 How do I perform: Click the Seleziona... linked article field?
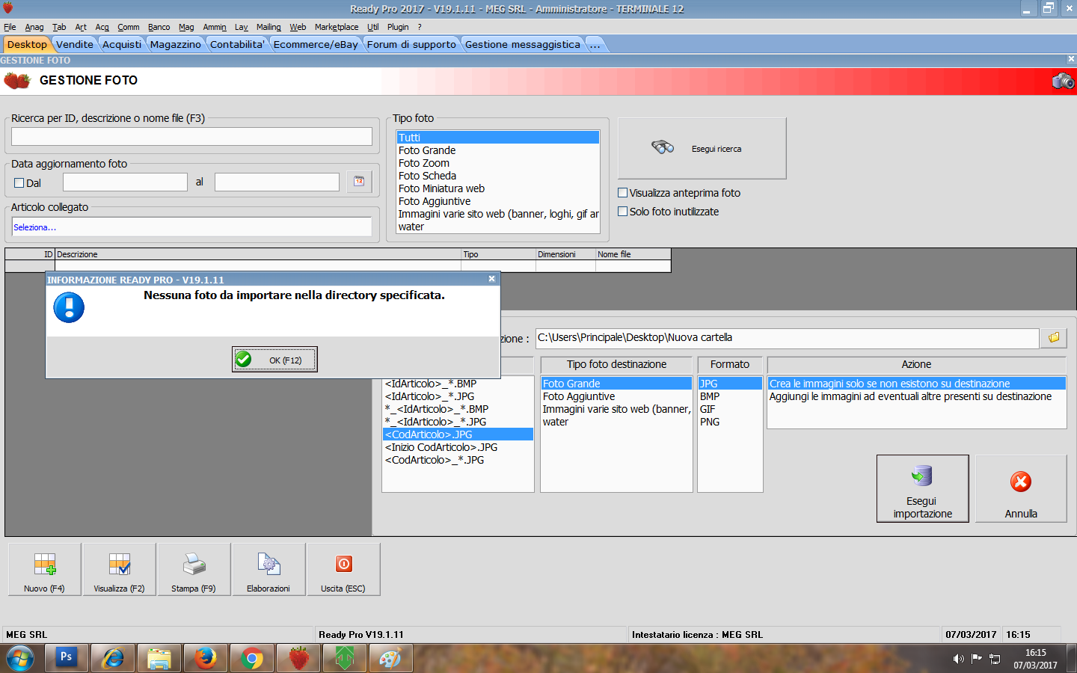pos(191,227)
